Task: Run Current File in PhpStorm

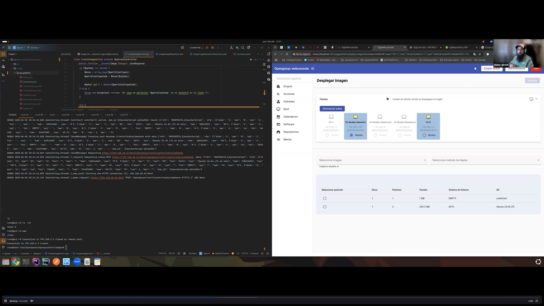Action: point(207,48)
